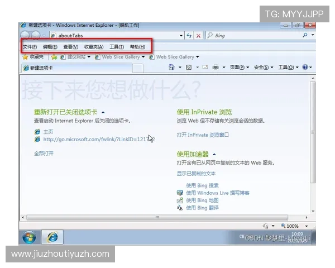
Task: Click the 主页 link
Action: [48, 132]
